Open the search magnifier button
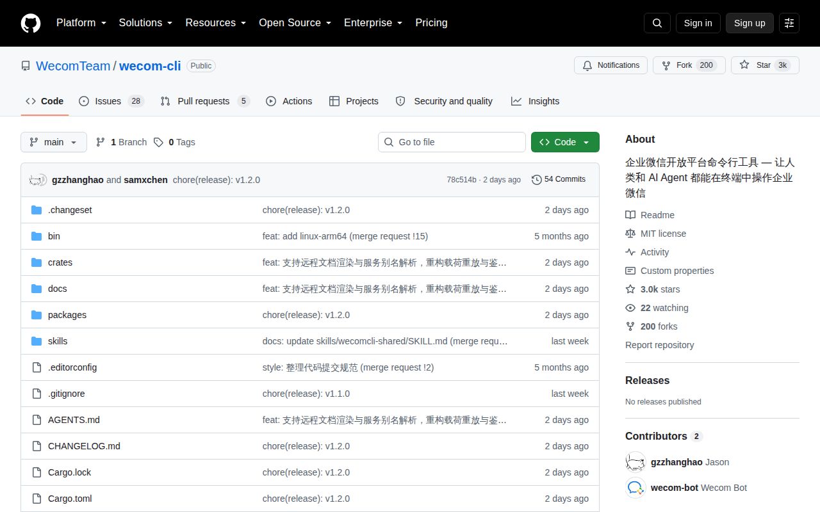Image resolution: width=820 pixels, height=512 pixels. [657, 23]
